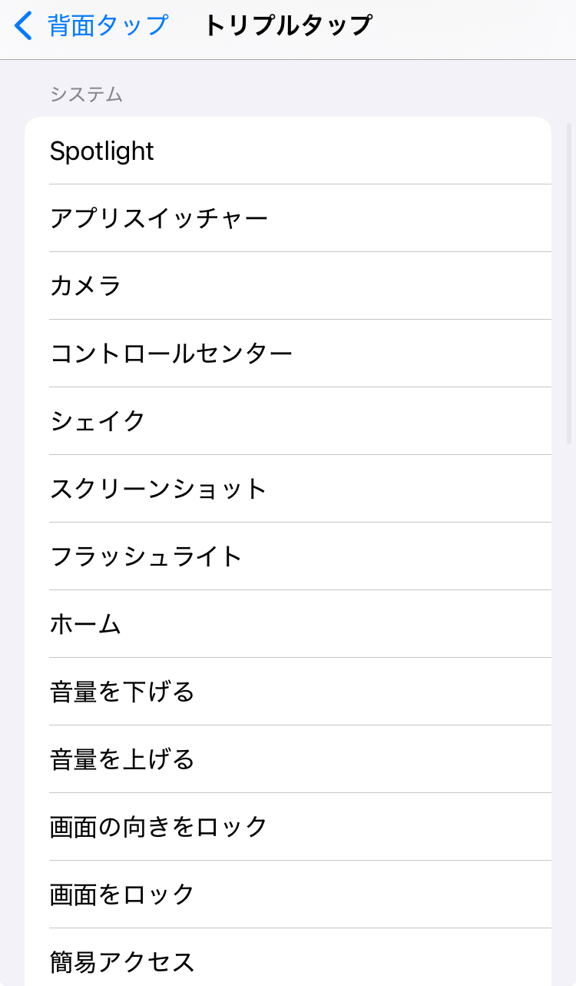Choose 簡易アクセス option
The width and height of the screenshot is (576, 986).
click(288, 961)
